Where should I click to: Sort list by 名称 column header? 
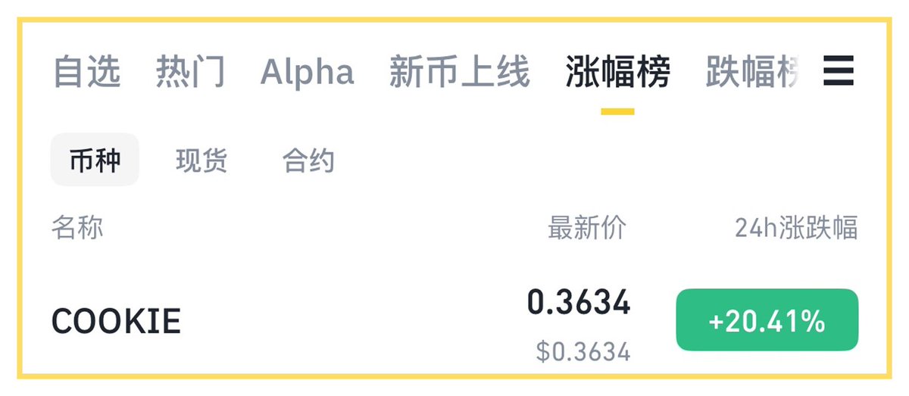pos(77,226)
